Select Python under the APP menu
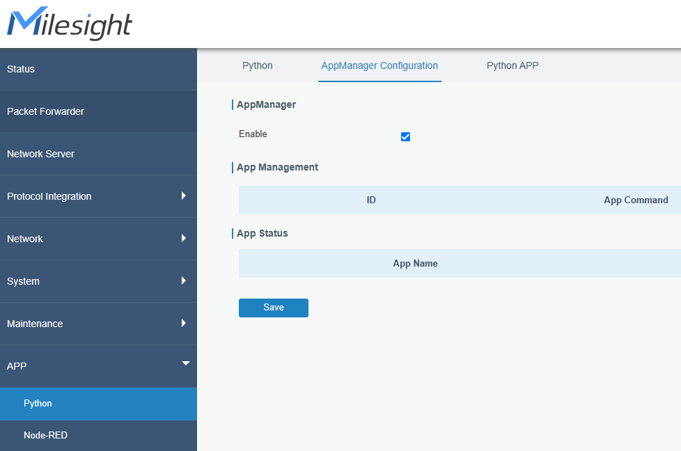The image size is (681, 451). [x=38, y=404]
